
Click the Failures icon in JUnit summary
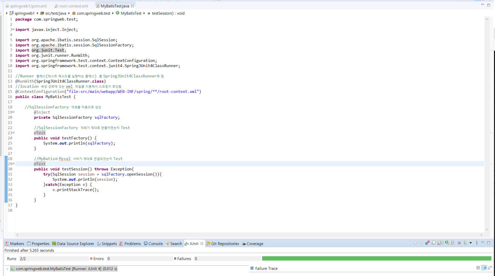click(x=175, y=259)
